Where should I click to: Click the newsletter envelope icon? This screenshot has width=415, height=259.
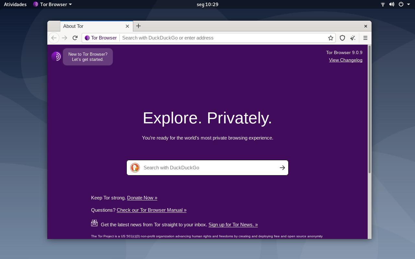(94, 223)
